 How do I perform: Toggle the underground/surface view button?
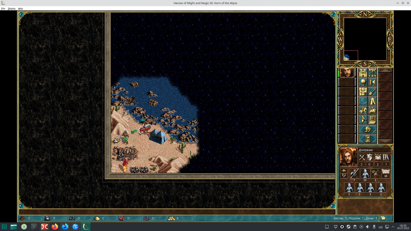372,73
